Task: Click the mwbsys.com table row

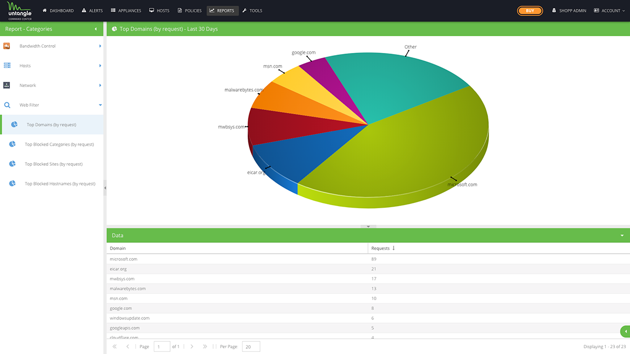Action: (x=368, y=279)
